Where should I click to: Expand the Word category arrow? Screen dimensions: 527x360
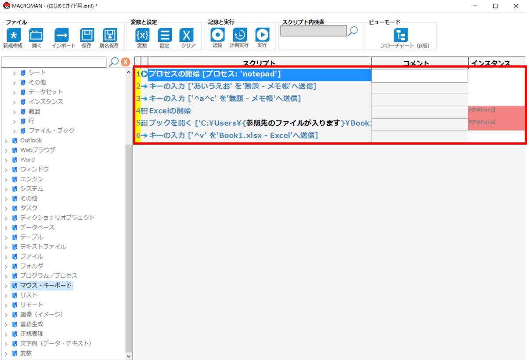6,160
